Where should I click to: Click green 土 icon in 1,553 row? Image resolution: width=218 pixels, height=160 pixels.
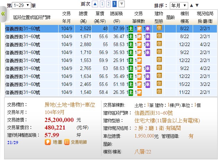pyautogui.click(x=131, y=61)
